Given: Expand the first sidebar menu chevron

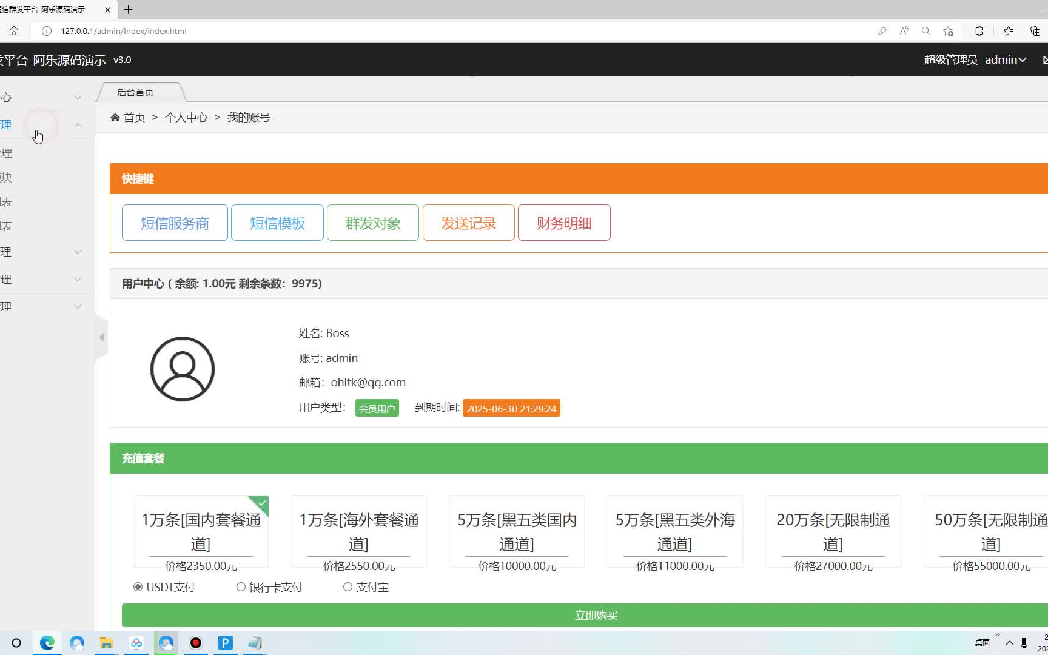Looking at the screenshot, I should [x=78, y=97].
